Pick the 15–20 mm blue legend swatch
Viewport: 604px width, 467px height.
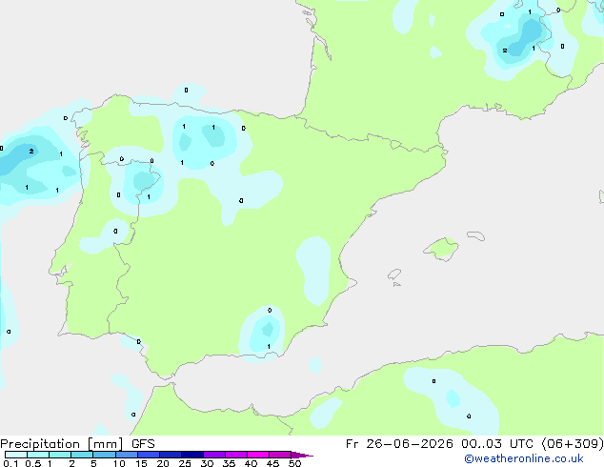click(x=149, y=455)
